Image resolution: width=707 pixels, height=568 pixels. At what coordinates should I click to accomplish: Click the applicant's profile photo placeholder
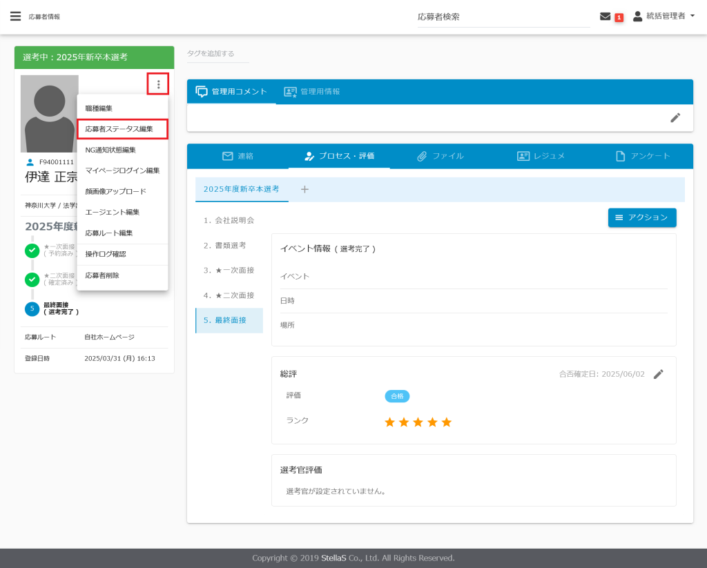(49, 113)
